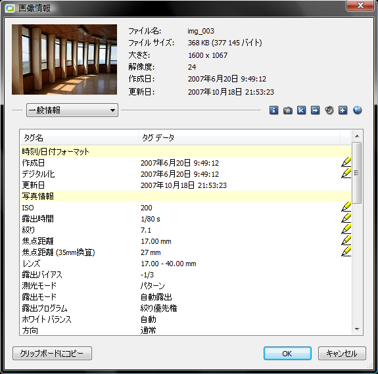Open camera info via camera icon
The height and width of the screenshot is (374, 378).
pos(287,110)
